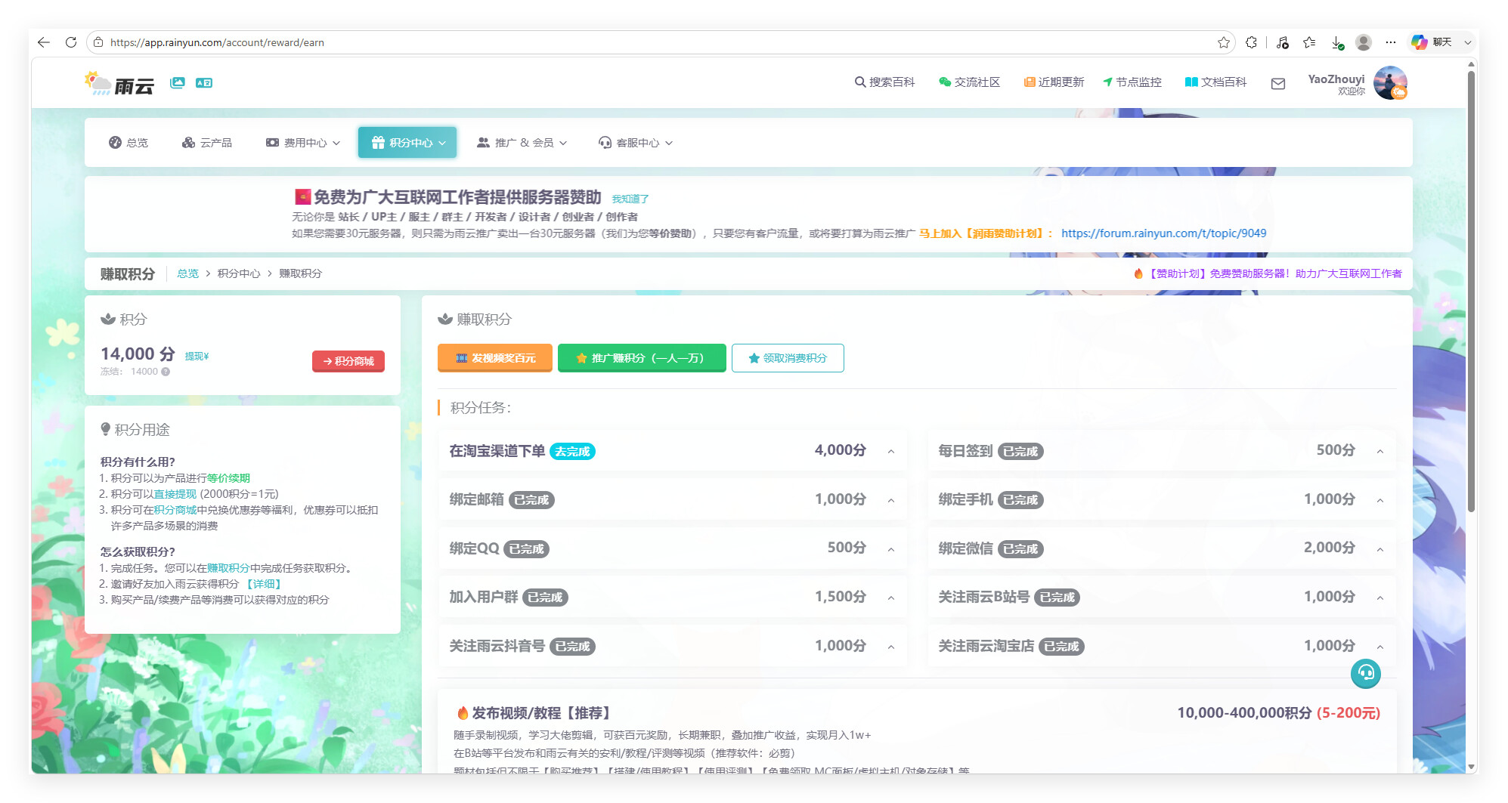Expand the 积分中心 dropdown menu
Screen dimensions: 1508x803
point(407,143)
